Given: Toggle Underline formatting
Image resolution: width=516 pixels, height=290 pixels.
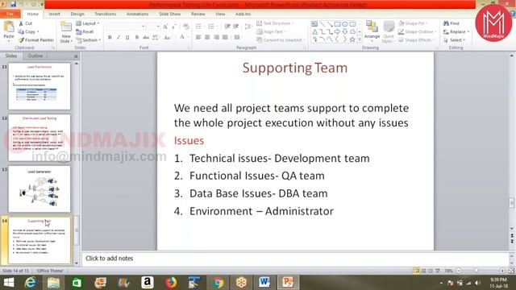Looking at the screenshot, I should pos(127,37).
